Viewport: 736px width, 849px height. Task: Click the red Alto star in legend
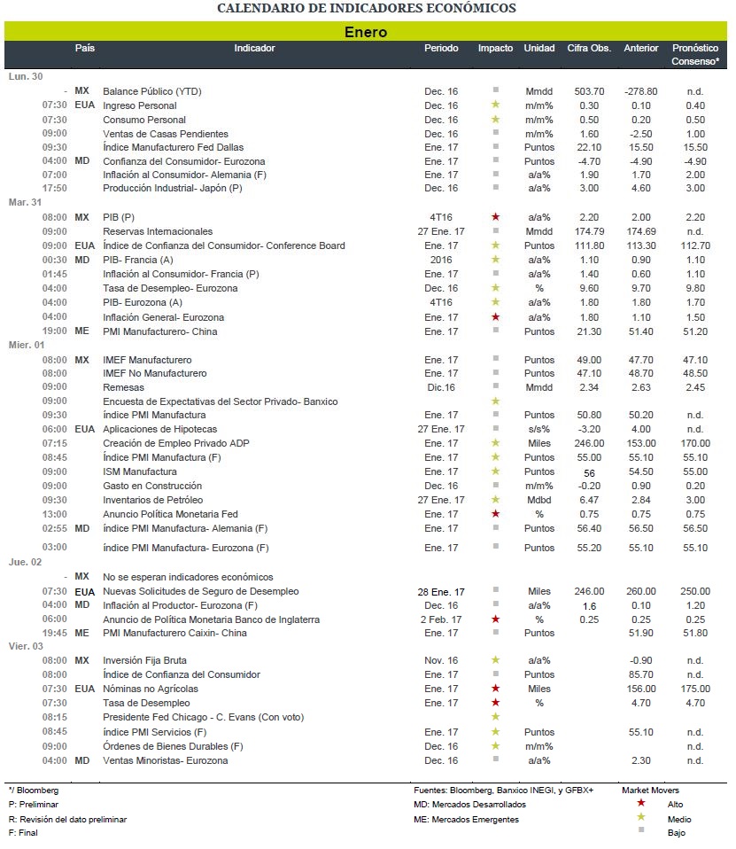(641, 803)
